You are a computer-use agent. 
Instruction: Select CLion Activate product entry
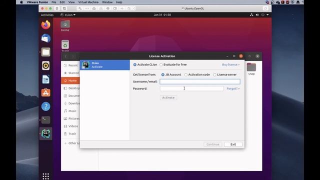click(104, 65)
